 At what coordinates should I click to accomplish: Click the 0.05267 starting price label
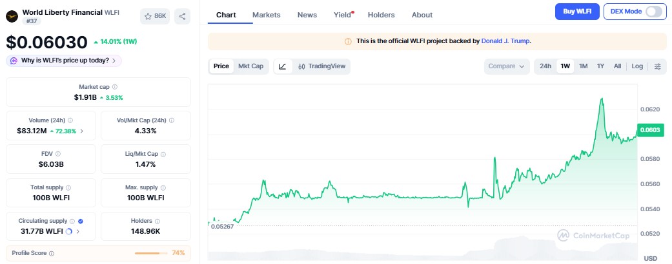[222, 227]
